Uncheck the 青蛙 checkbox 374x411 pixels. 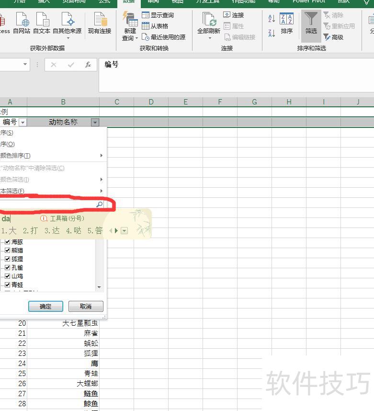7,285
